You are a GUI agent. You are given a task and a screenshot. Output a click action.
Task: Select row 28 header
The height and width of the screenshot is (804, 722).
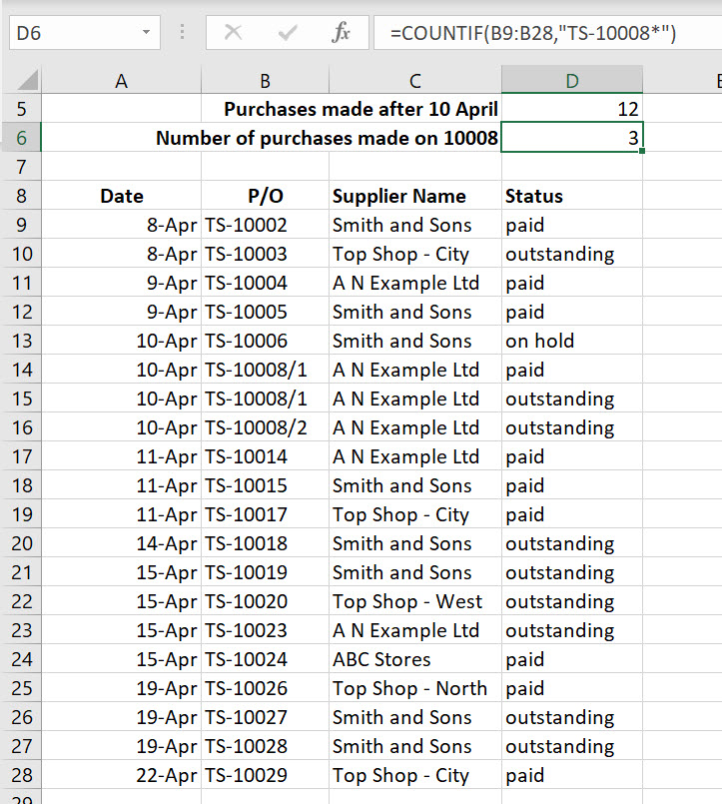[22, 775]
